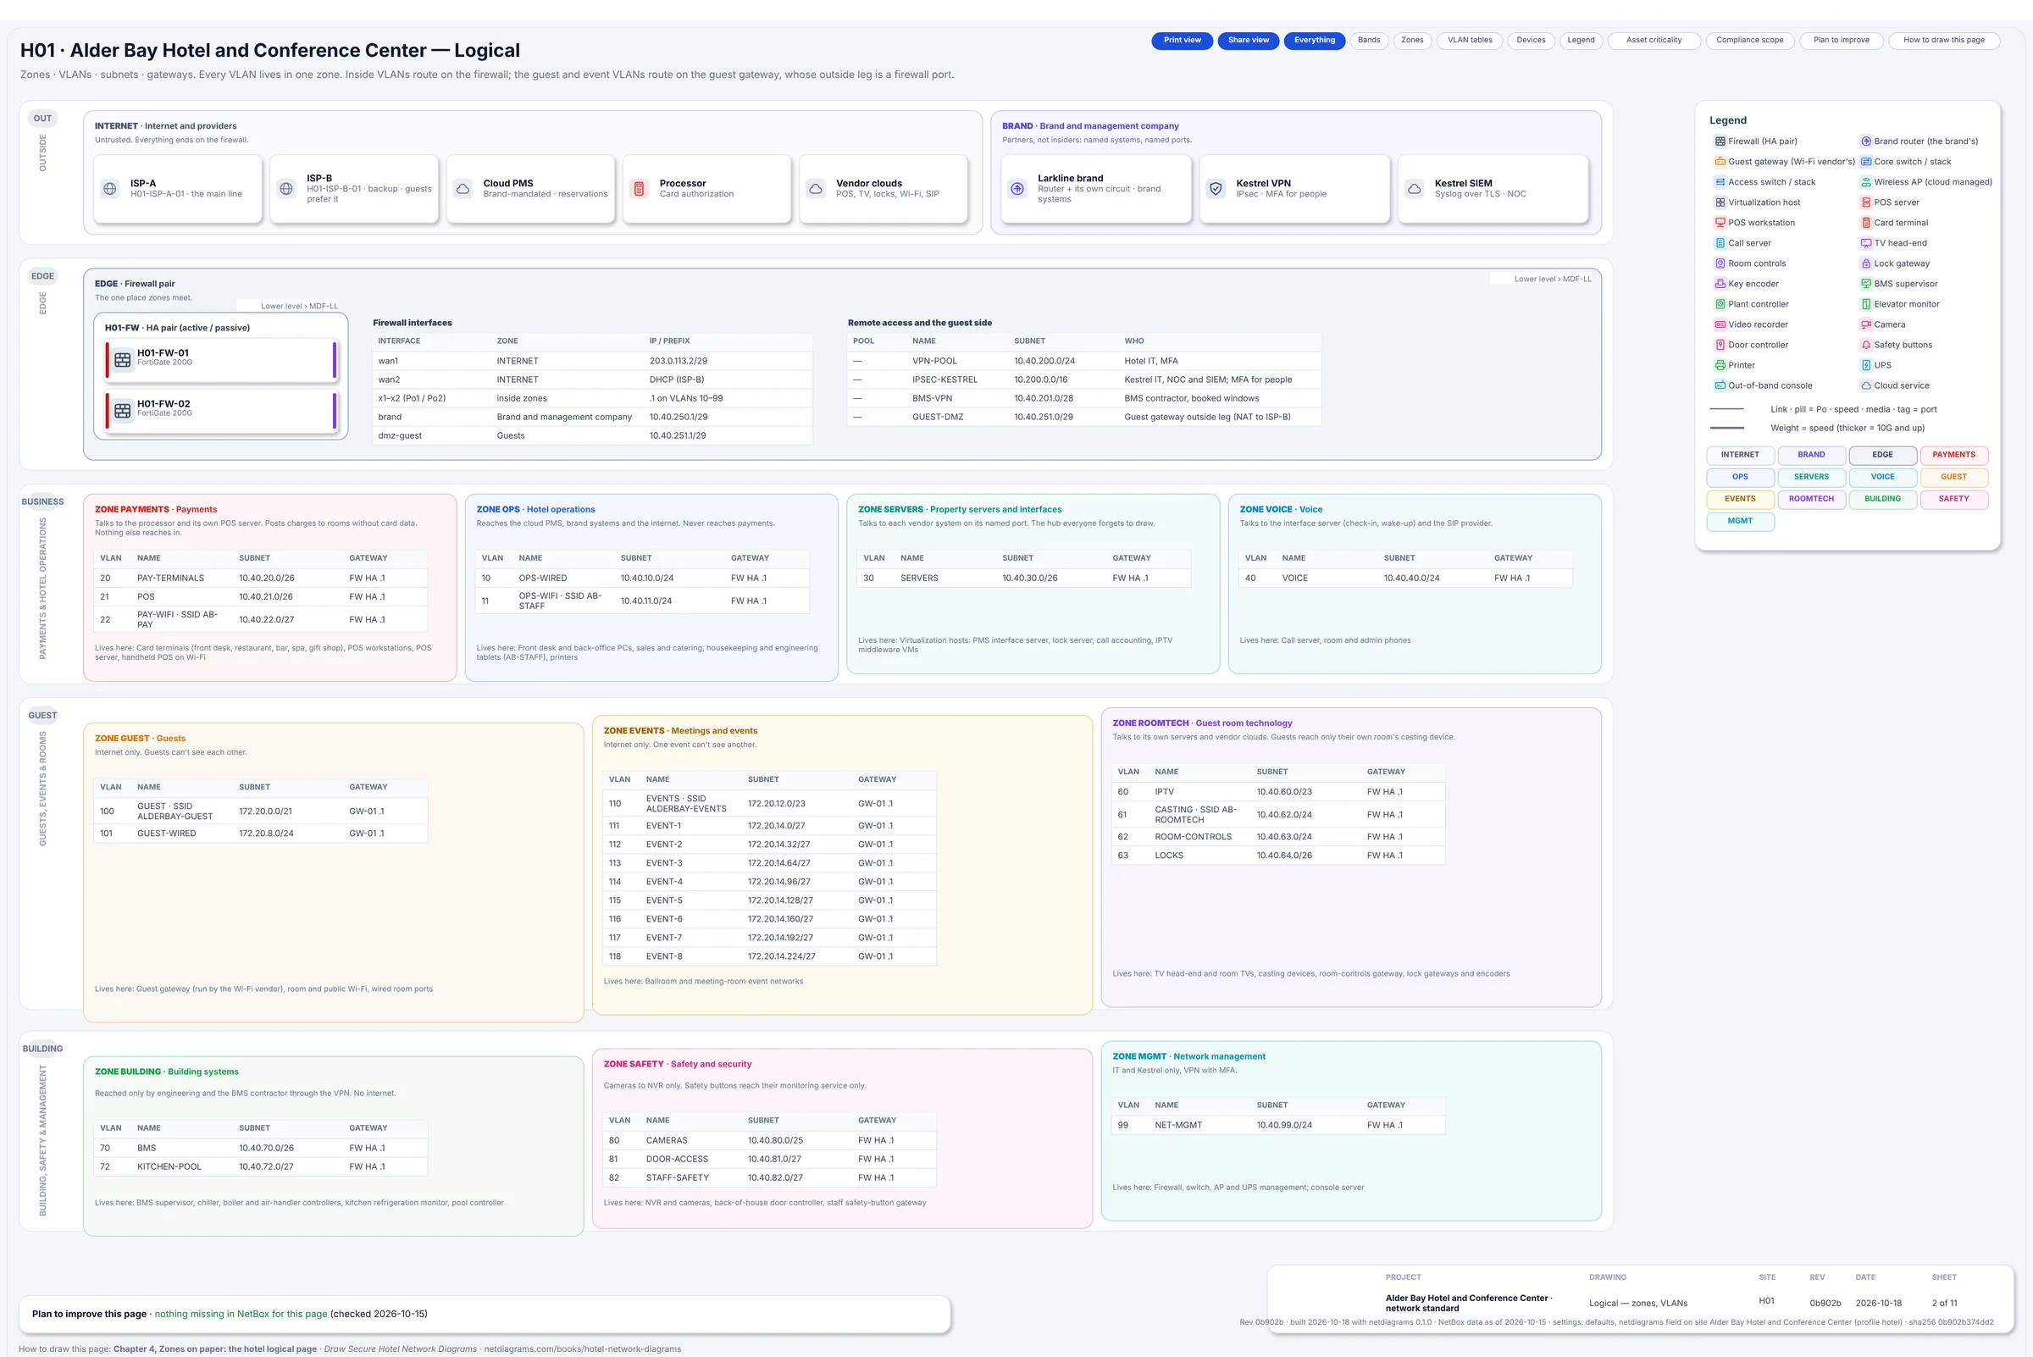Click the Kestrel SIEM cloud icon
The image size is (2033, 1357).
click(x=1414, y=189)
